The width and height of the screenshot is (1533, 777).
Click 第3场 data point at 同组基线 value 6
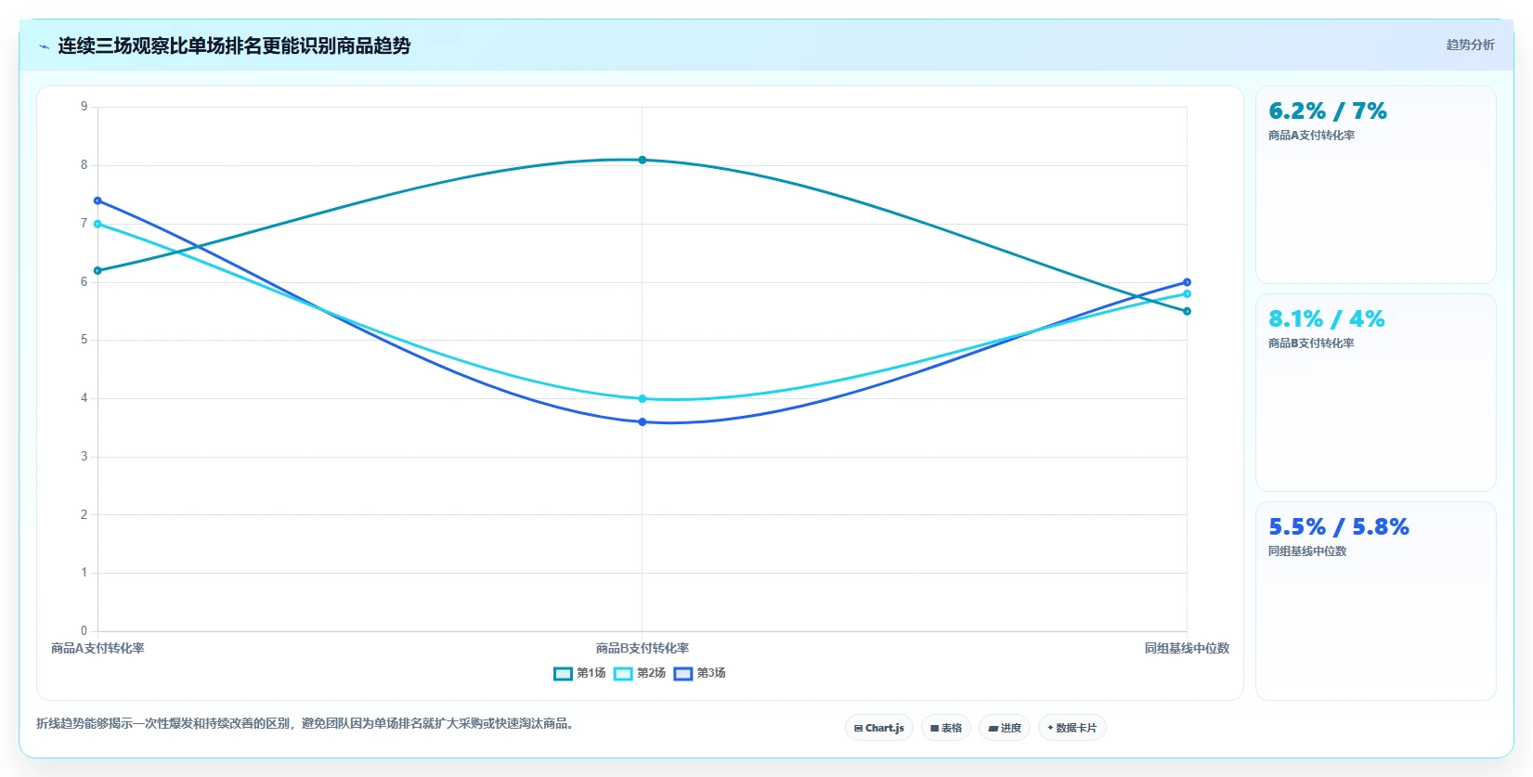point(1187,282)
